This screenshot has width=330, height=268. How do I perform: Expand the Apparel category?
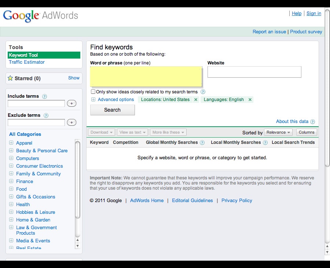[x=11, y=143]
